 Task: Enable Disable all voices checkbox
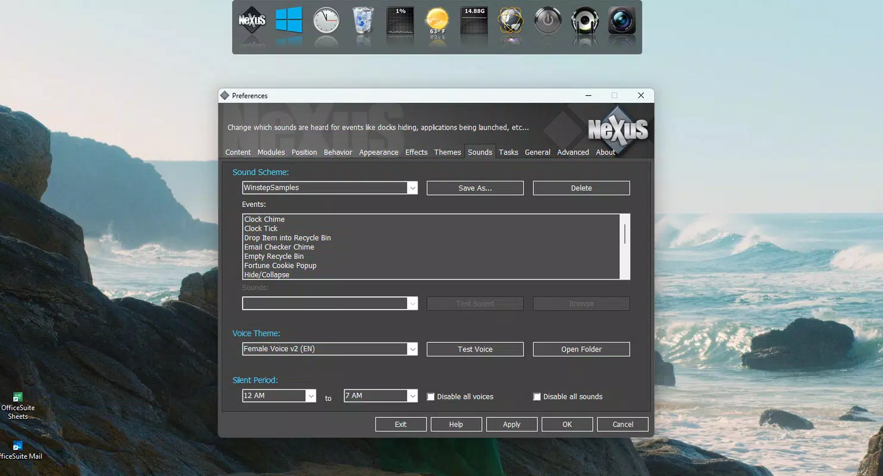(431, 397)
